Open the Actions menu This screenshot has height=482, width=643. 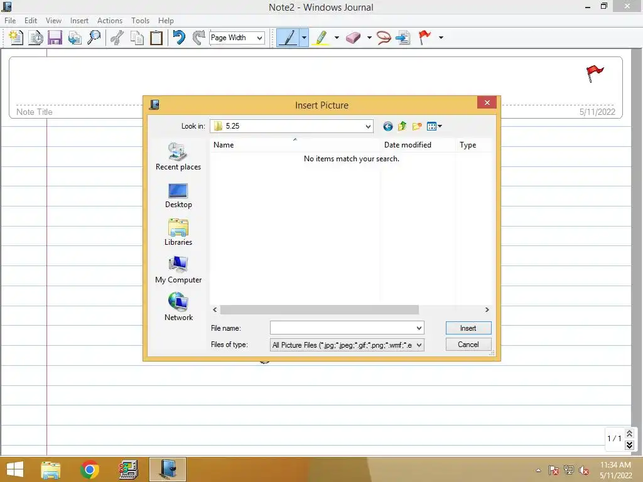(x=109, y=21)
